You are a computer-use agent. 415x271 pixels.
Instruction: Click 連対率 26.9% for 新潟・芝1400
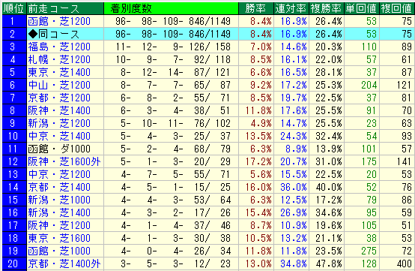(294, 212)
